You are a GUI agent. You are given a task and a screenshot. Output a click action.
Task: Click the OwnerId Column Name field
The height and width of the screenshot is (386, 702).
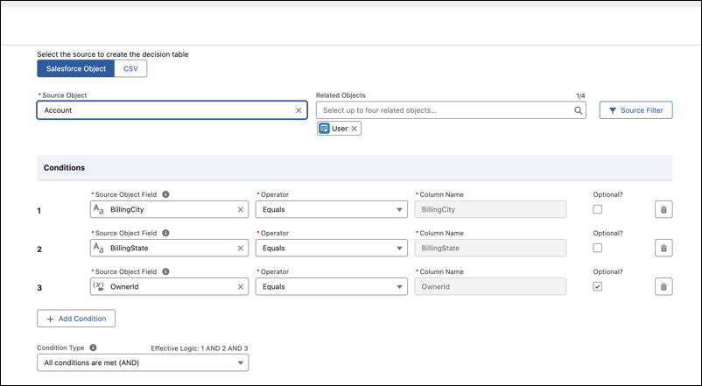click(x=490, y=286)
